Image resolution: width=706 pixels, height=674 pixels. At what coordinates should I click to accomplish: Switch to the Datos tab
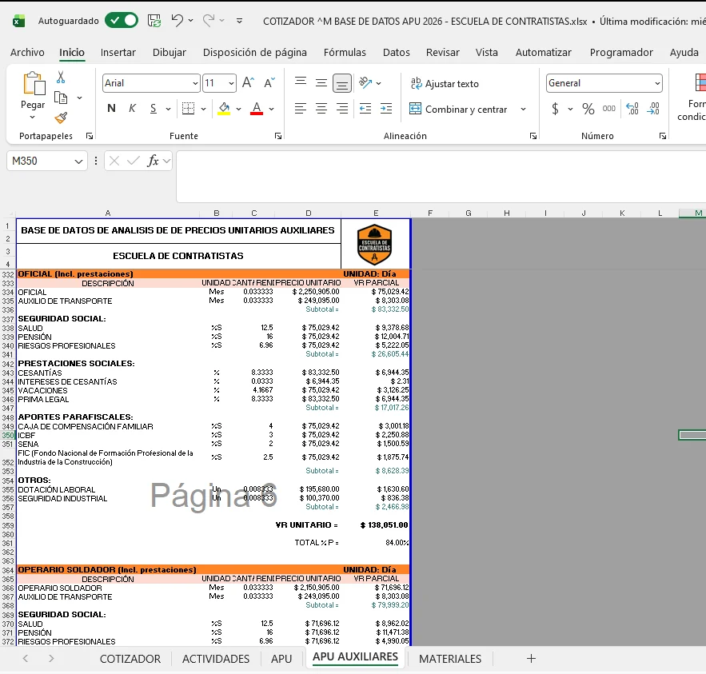tap(397, 52)
